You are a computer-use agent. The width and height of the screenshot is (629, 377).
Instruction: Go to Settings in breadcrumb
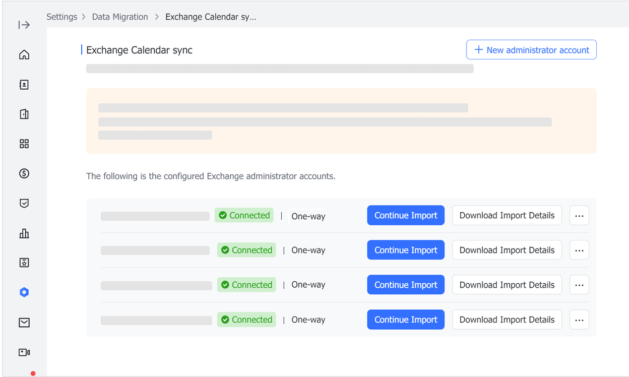coord(61,17)
